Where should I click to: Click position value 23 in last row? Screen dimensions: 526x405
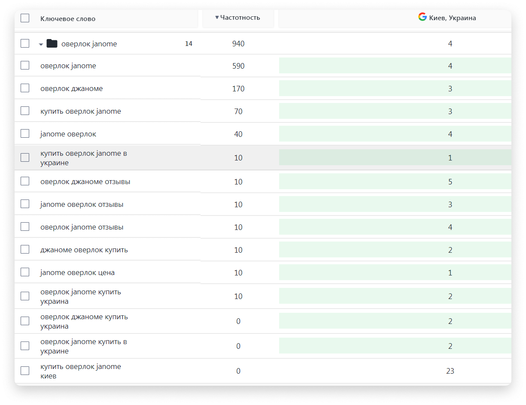[x=450, y=371]
